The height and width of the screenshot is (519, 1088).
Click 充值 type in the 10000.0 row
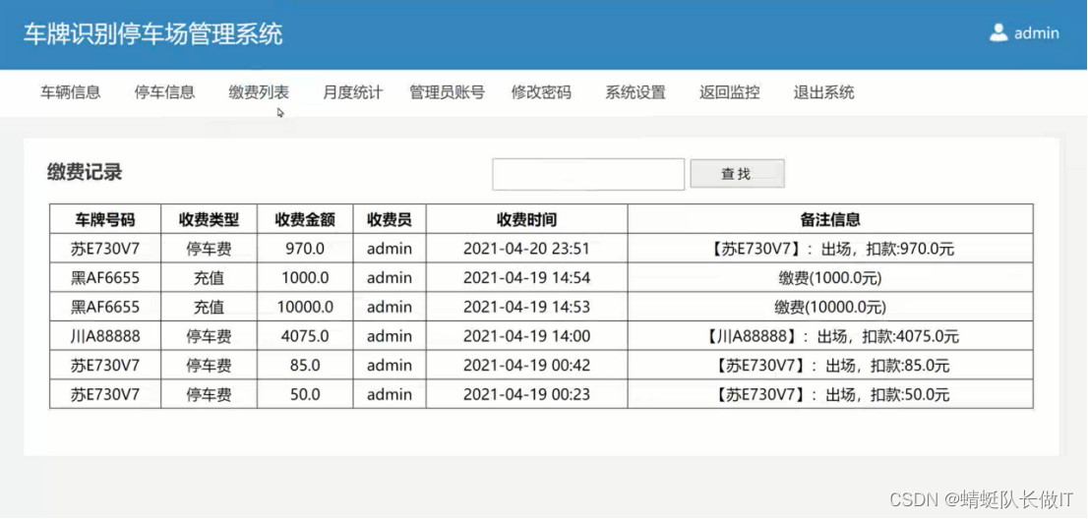coord(209,307)
